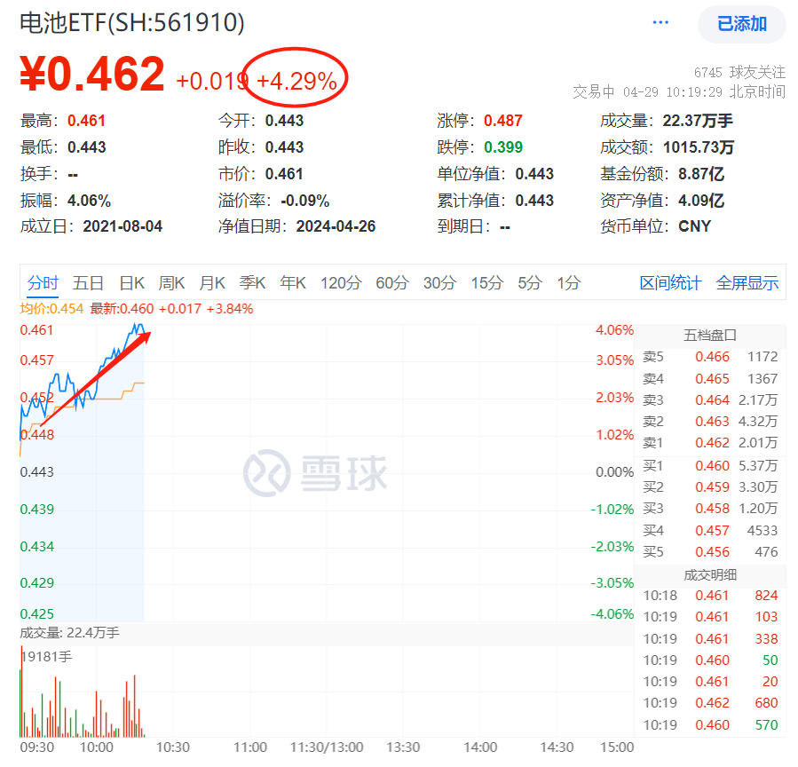Open the 季K quarterly chart
The image size is (798, 767).
click(252, 282)
